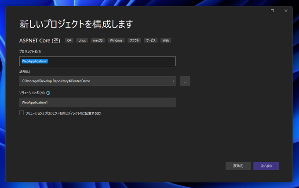Close the new project dialog
The width and height of the screenshot is (299, 188).
[286, 11]
